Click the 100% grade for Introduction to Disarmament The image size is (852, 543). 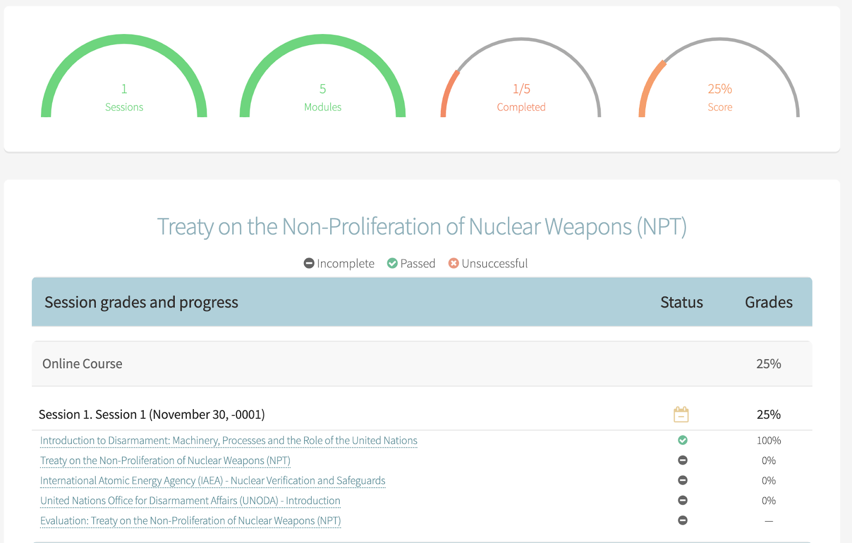pos(769,441)
